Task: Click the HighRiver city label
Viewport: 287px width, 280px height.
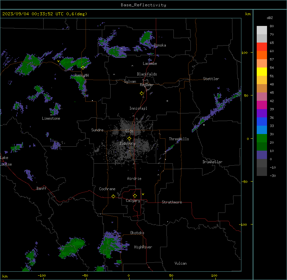Action: tap(143, 247)
